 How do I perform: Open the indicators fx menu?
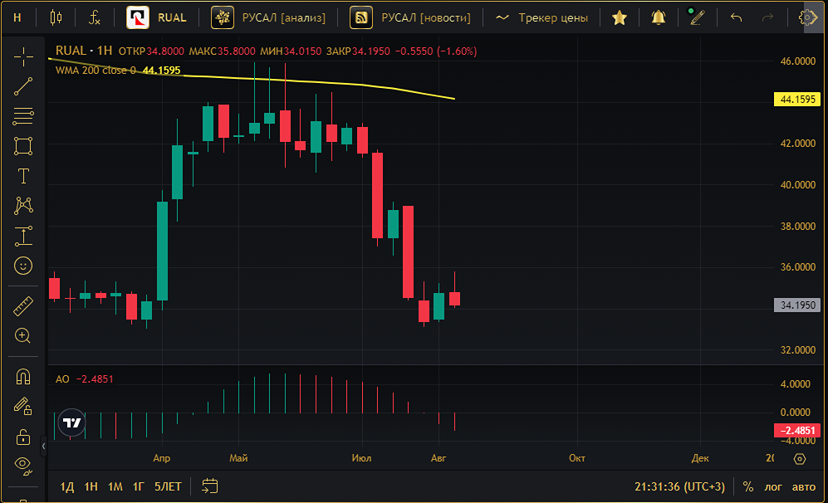coord(95,17)
